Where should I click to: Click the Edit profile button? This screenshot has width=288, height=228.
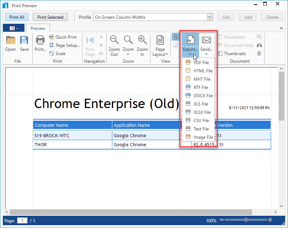click(226, 17)
